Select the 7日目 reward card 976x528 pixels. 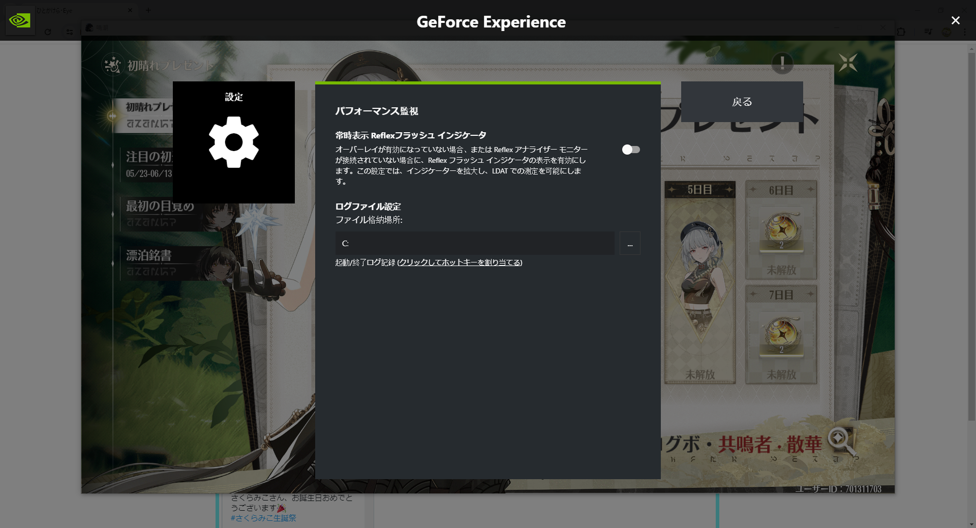click(x=781, y=335)
